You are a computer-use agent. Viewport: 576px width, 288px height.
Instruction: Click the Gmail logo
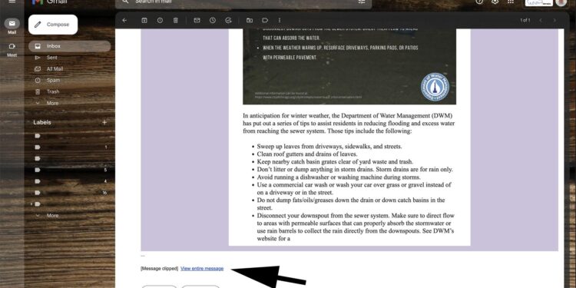click(x=49, y=2)
